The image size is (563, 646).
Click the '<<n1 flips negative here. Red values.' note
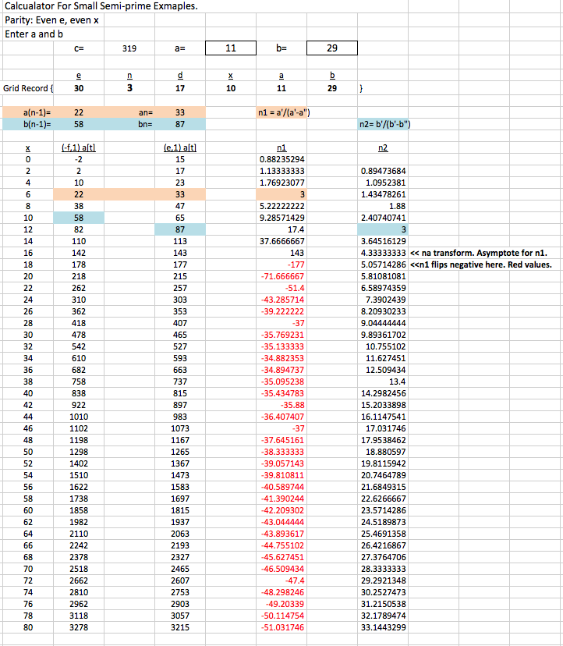[x=480, y=264]
